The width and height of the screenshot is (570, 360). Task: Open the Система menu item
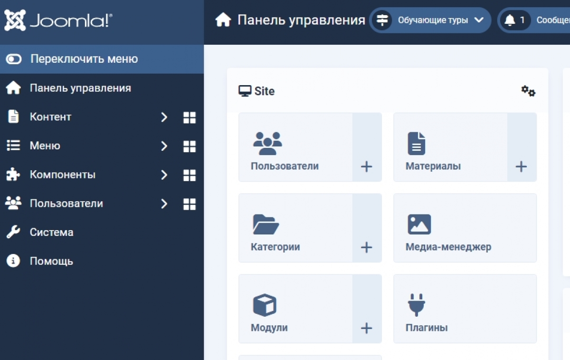click(51, 232)
